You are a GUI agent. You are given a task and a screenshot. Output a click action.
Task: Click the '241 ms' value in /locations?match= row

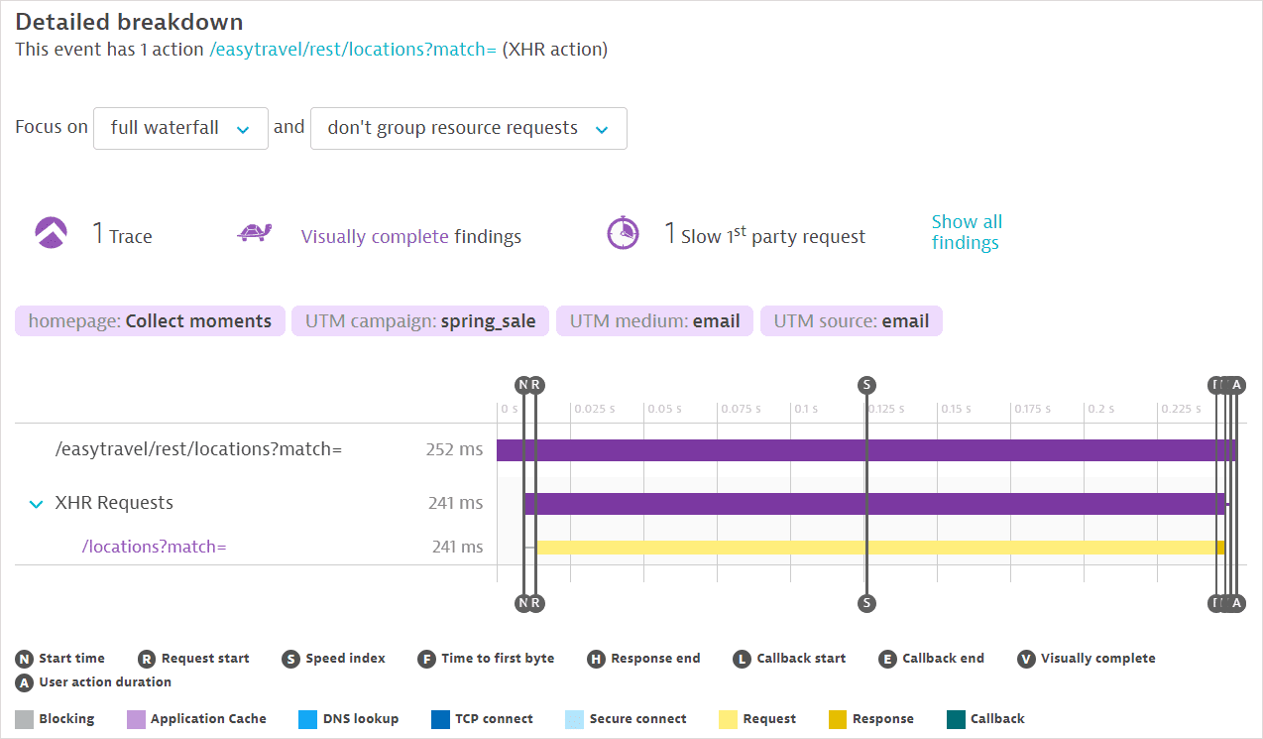(x=457, y=547)
